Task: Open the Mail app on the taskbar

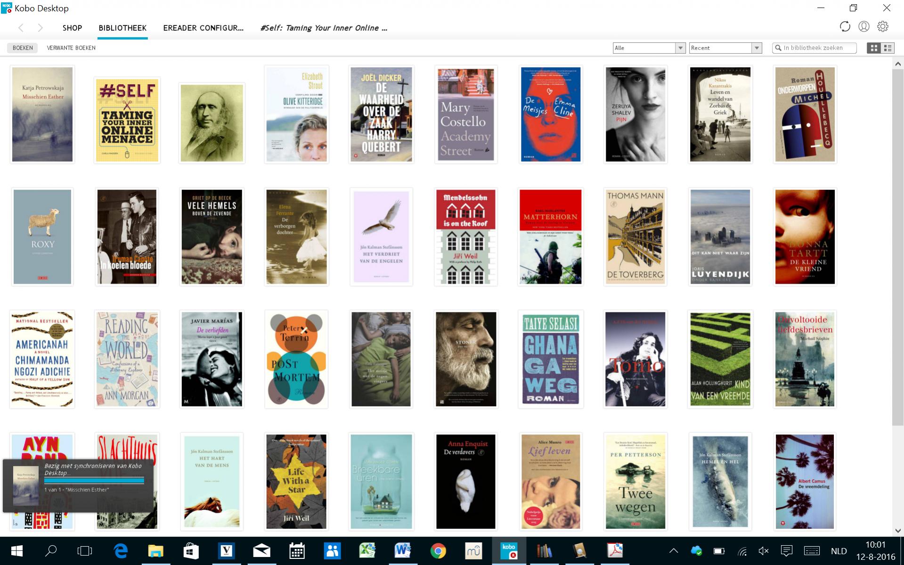Action: pyautogui.click(x=261, y=551)
